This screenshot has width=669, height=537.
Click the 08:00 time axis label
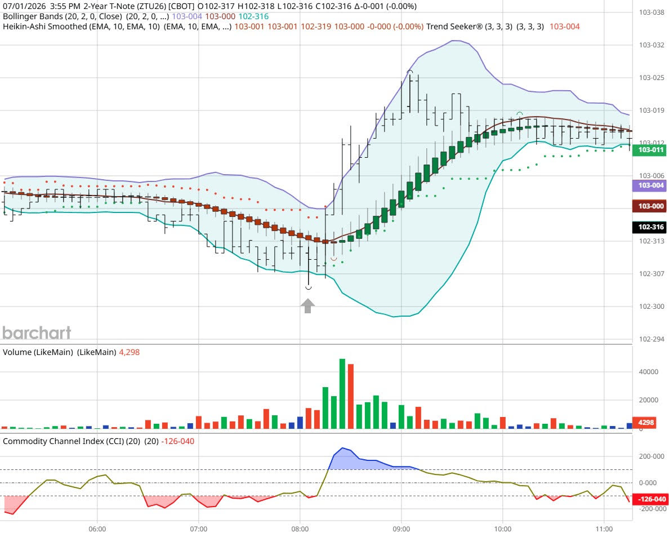(x=300, y=529)
